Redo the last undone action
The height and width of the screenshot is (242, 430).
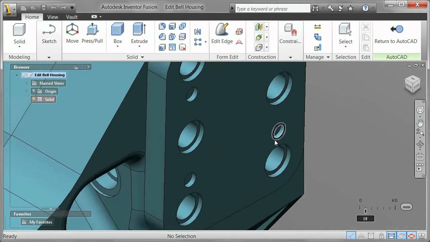pos(63,7)
